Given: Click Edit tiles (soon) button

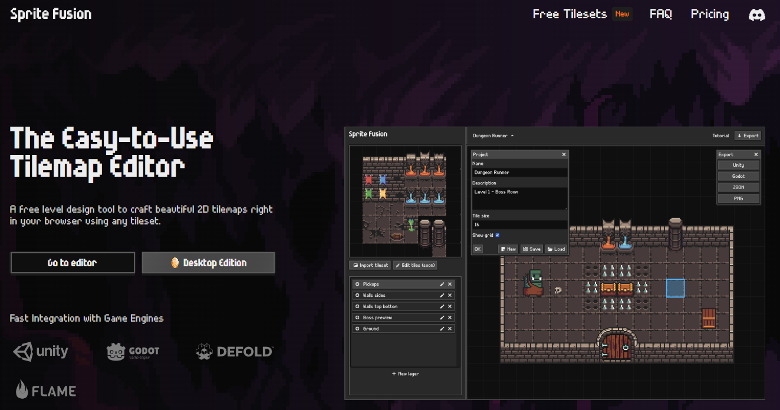Looking at the screenshot, I should 415,265.
